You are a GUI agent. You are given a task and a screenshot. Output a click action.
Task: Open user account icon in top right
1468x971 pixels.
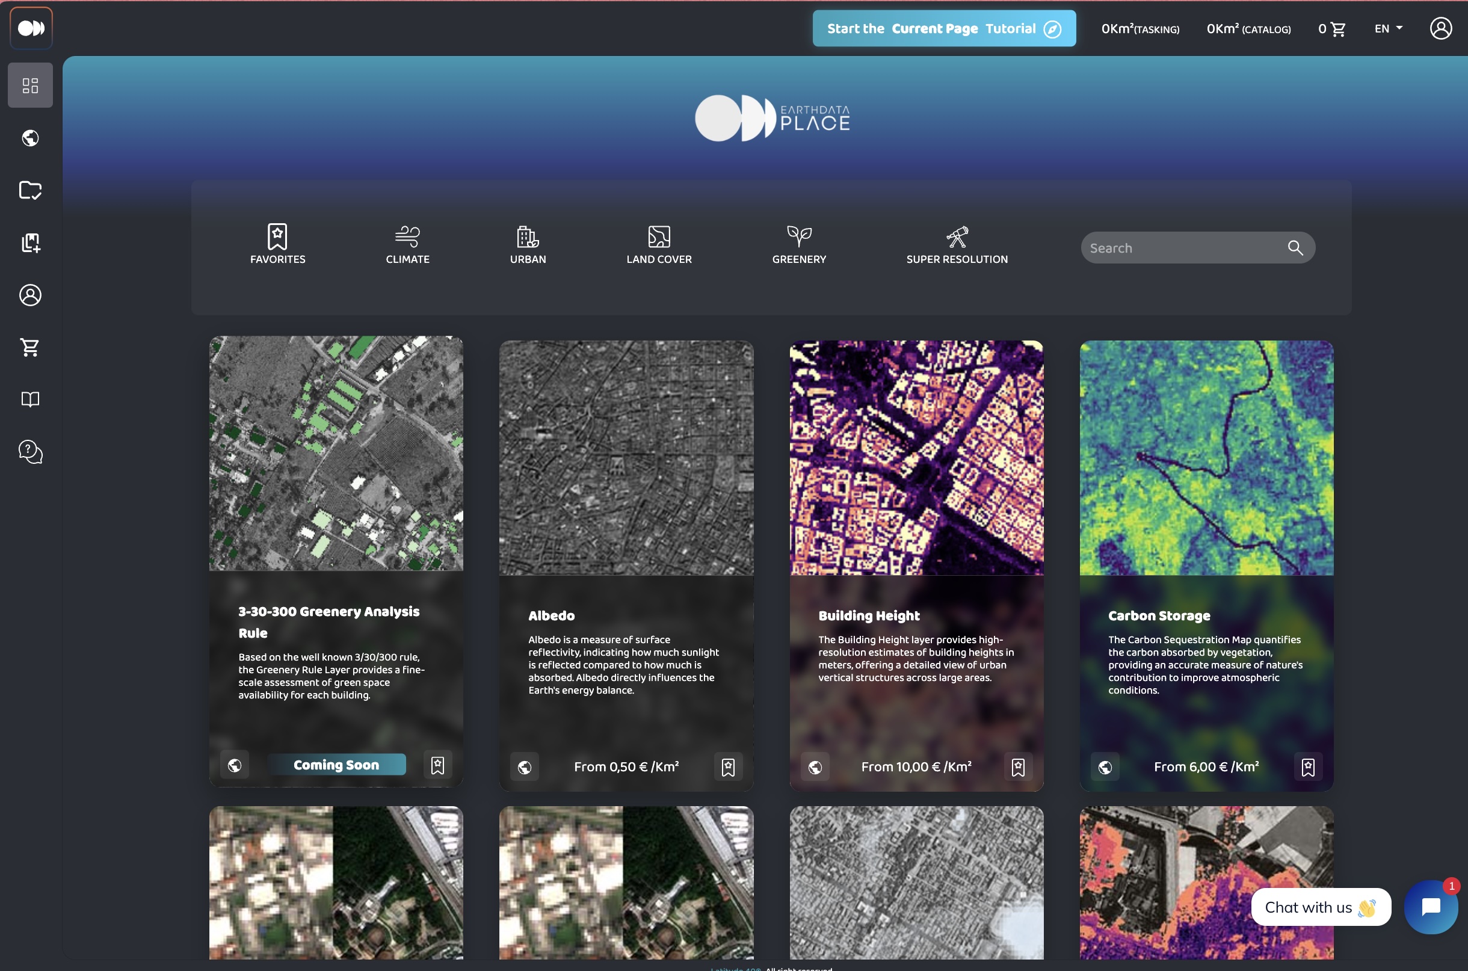(x=1440, y=28)
